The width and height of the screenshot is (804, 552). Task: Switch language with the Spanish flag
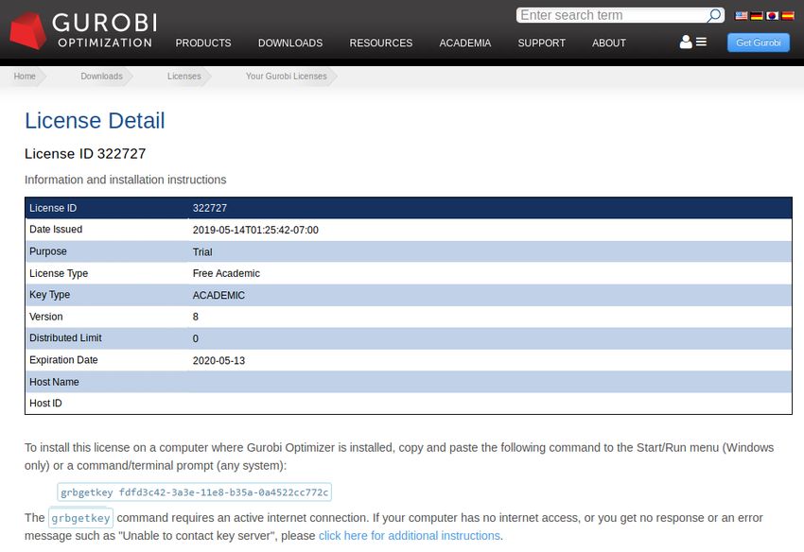tap(788, 15)
